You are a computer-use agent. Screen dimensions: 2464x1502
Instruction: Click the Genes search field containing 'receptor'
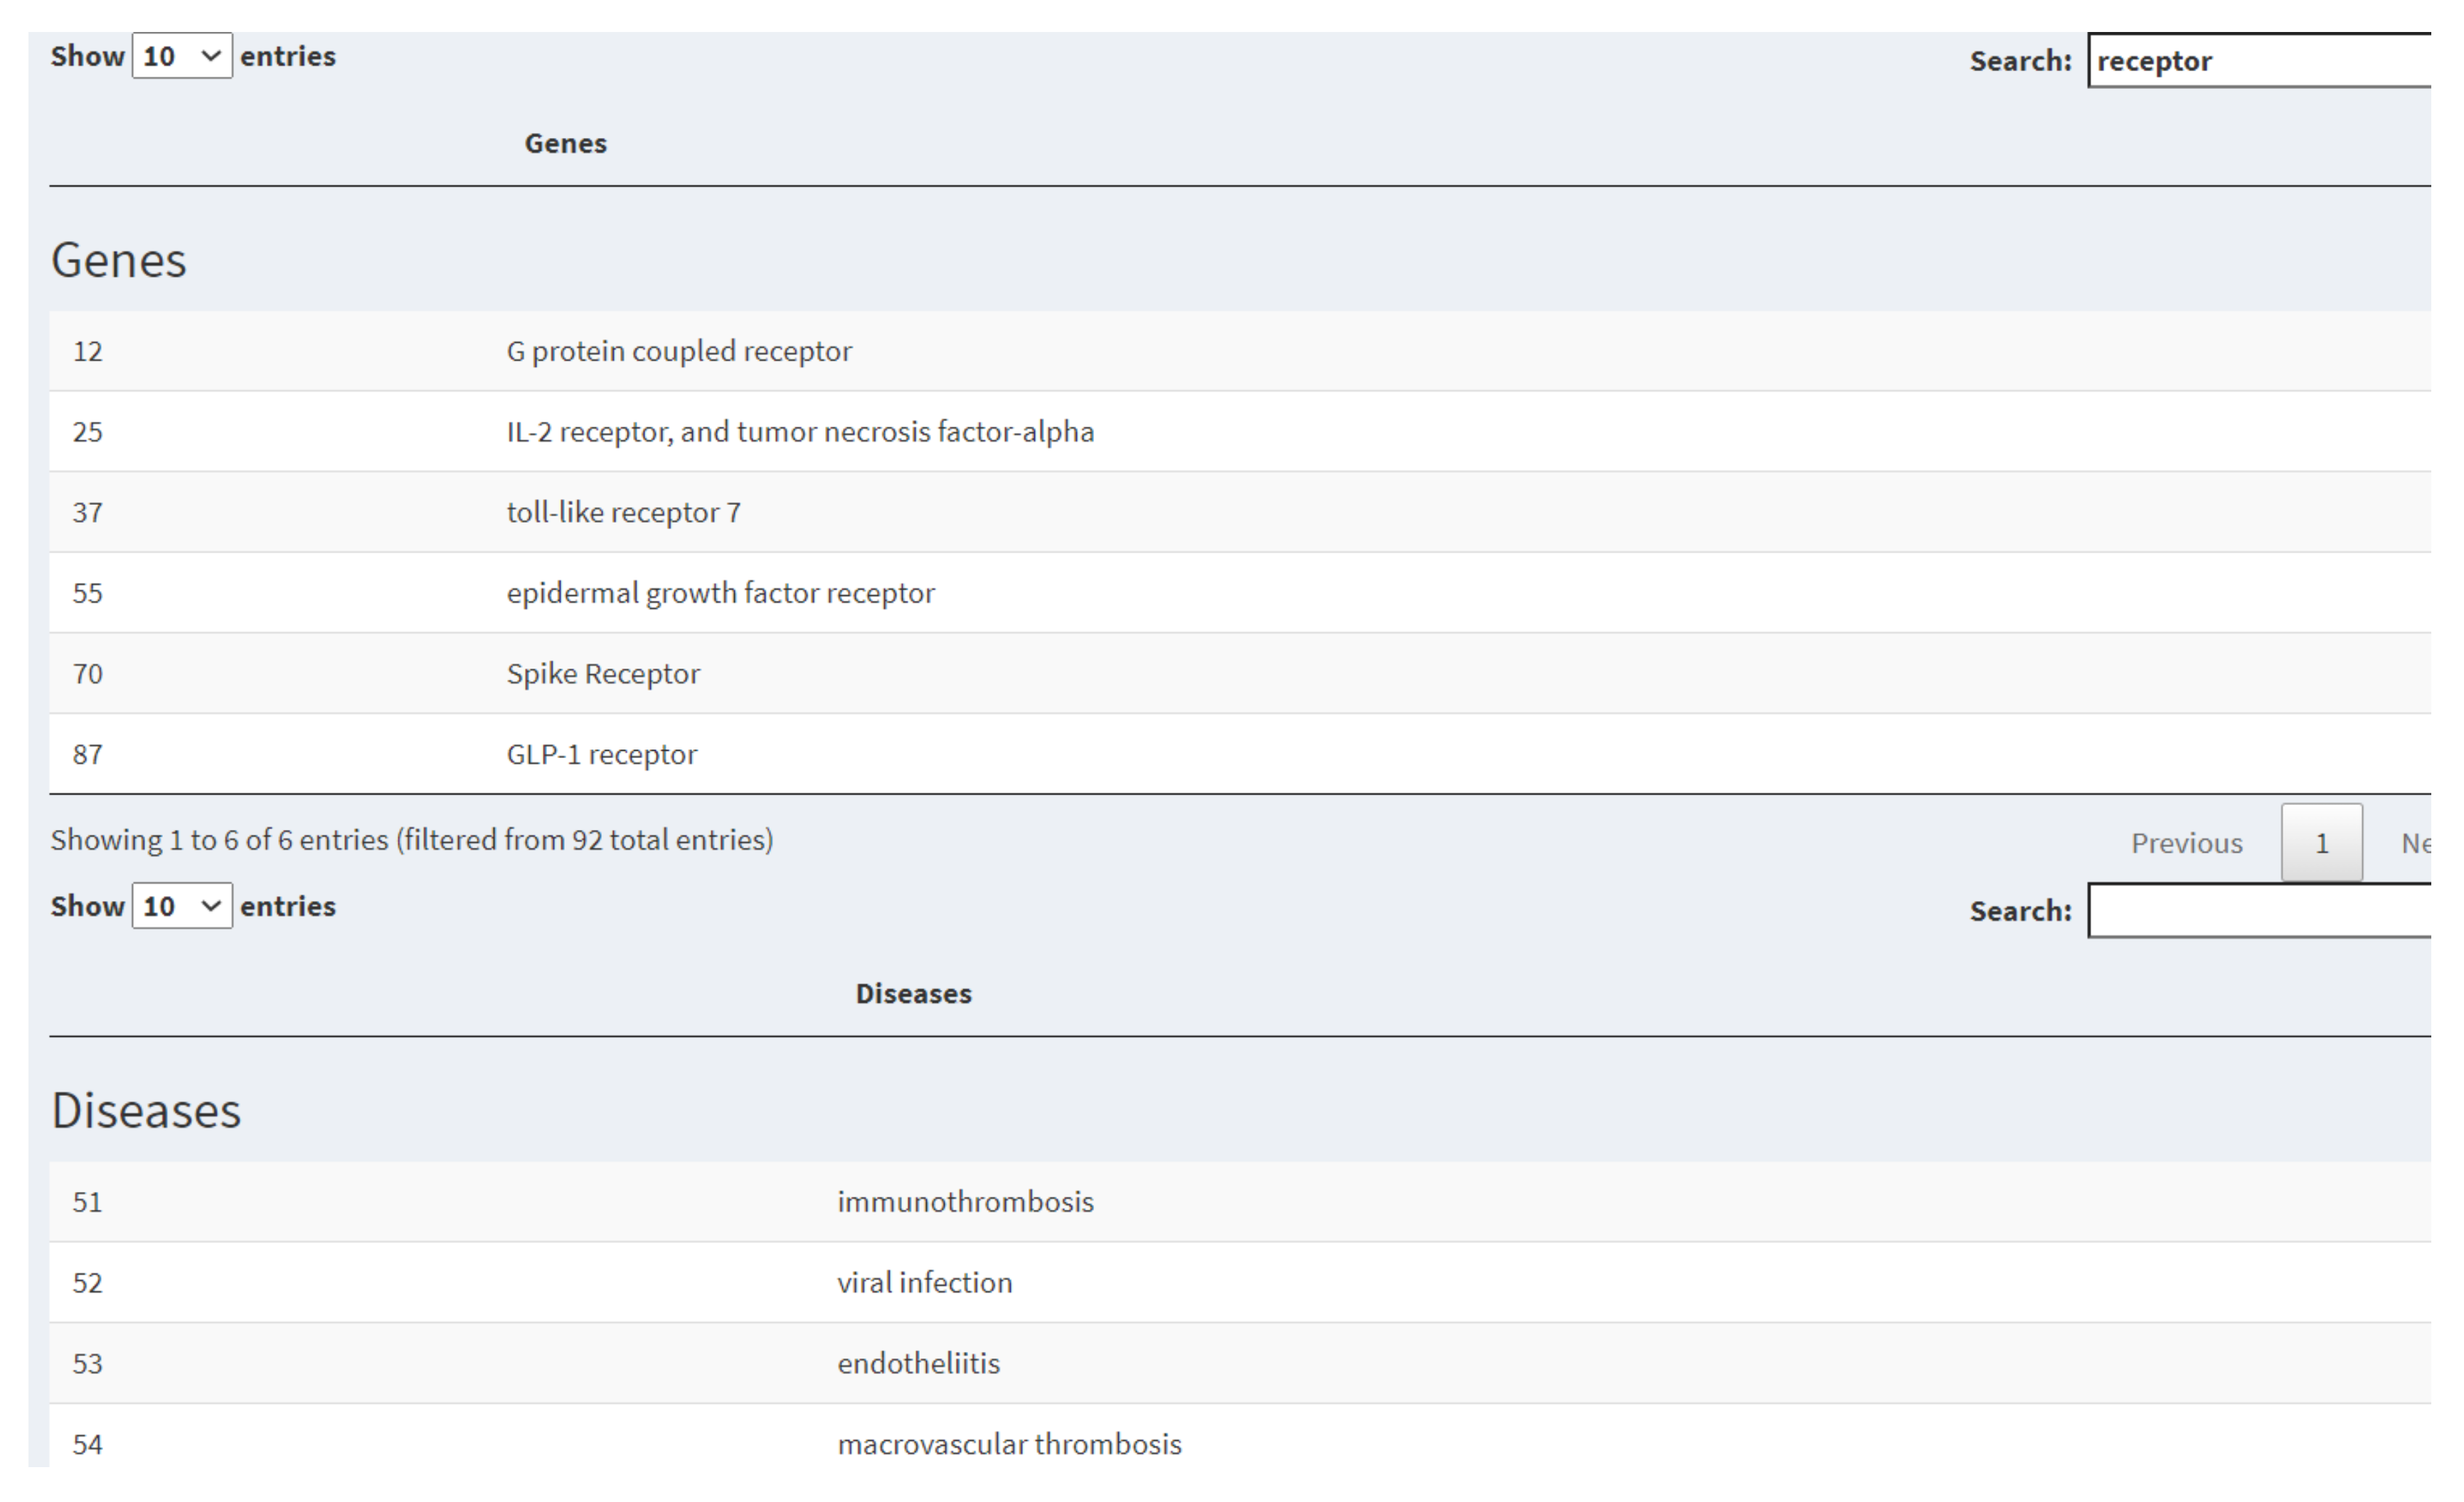(x=2260, y=61)
